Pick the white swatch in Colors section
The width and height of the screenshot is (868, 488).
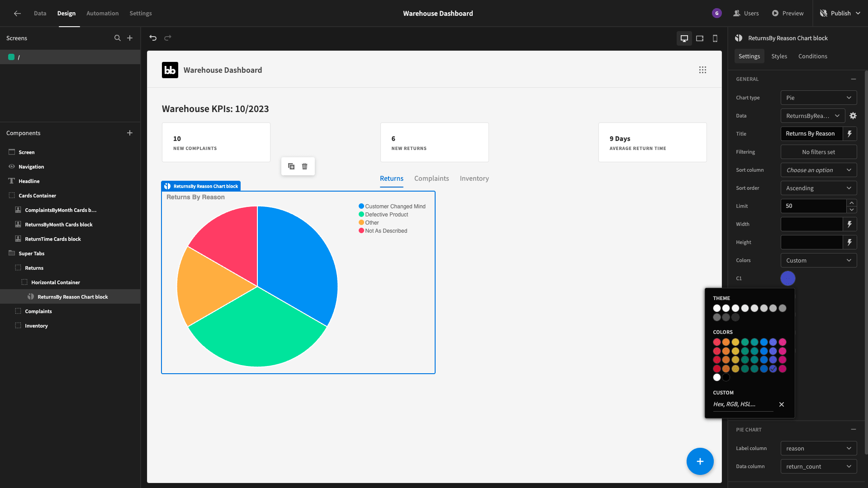click(717, 377)
